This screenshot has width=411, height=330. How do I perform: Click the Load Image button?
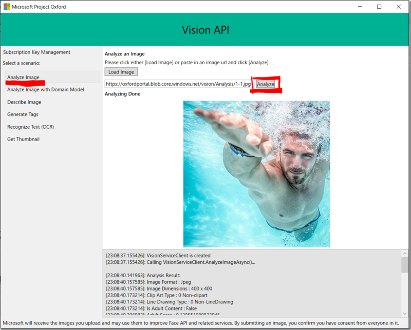click(121, 72)
